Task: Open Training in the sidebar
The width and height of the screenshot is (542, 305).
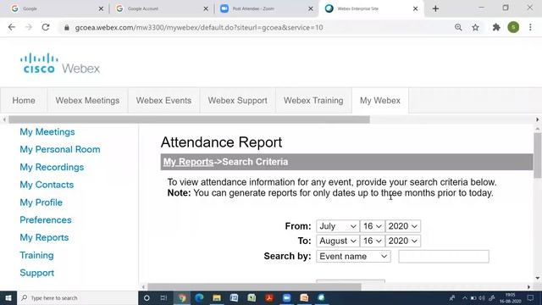Action: [36, 255]
